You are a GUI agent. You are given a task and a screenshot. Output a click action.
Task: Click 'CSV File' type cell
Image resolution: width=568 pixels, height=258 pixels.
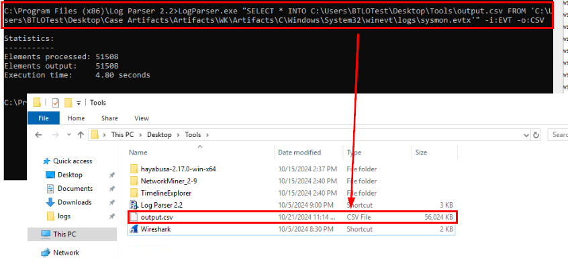(x=359, y=217)
